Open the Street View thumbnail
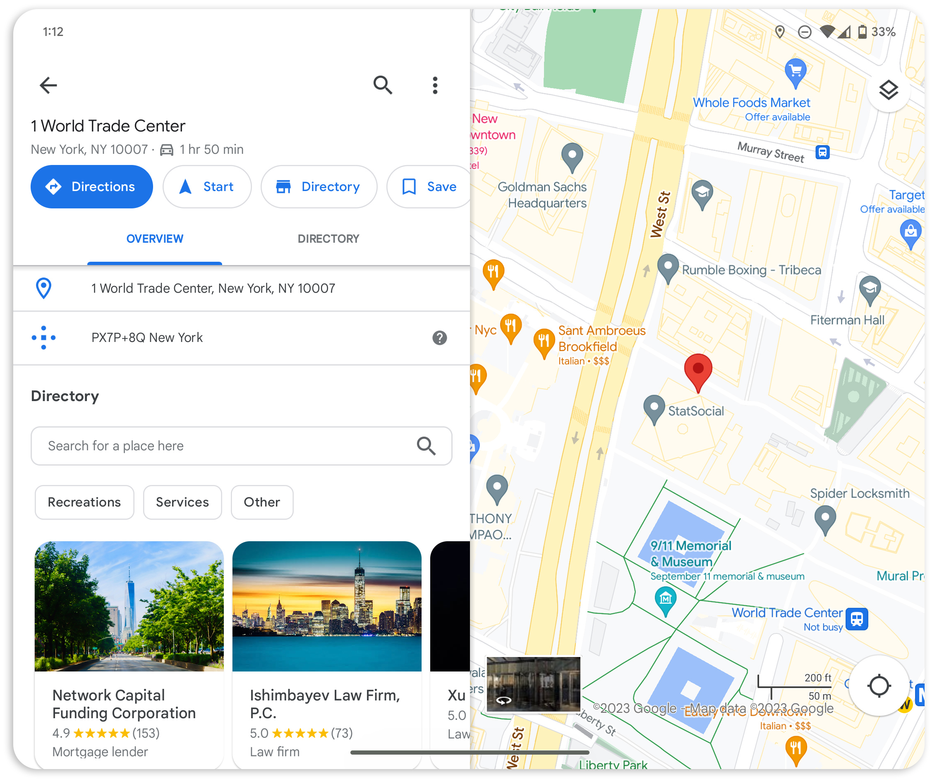This screenshot has height=779, width=937. click(x=533, y=684)
